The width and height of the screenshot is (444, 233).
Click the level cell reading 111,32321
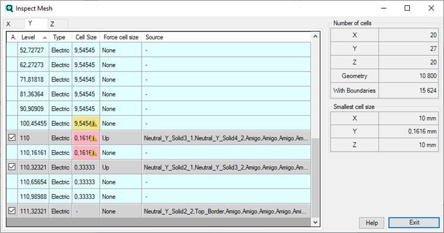pyautogui.click(x=33, y=211)
